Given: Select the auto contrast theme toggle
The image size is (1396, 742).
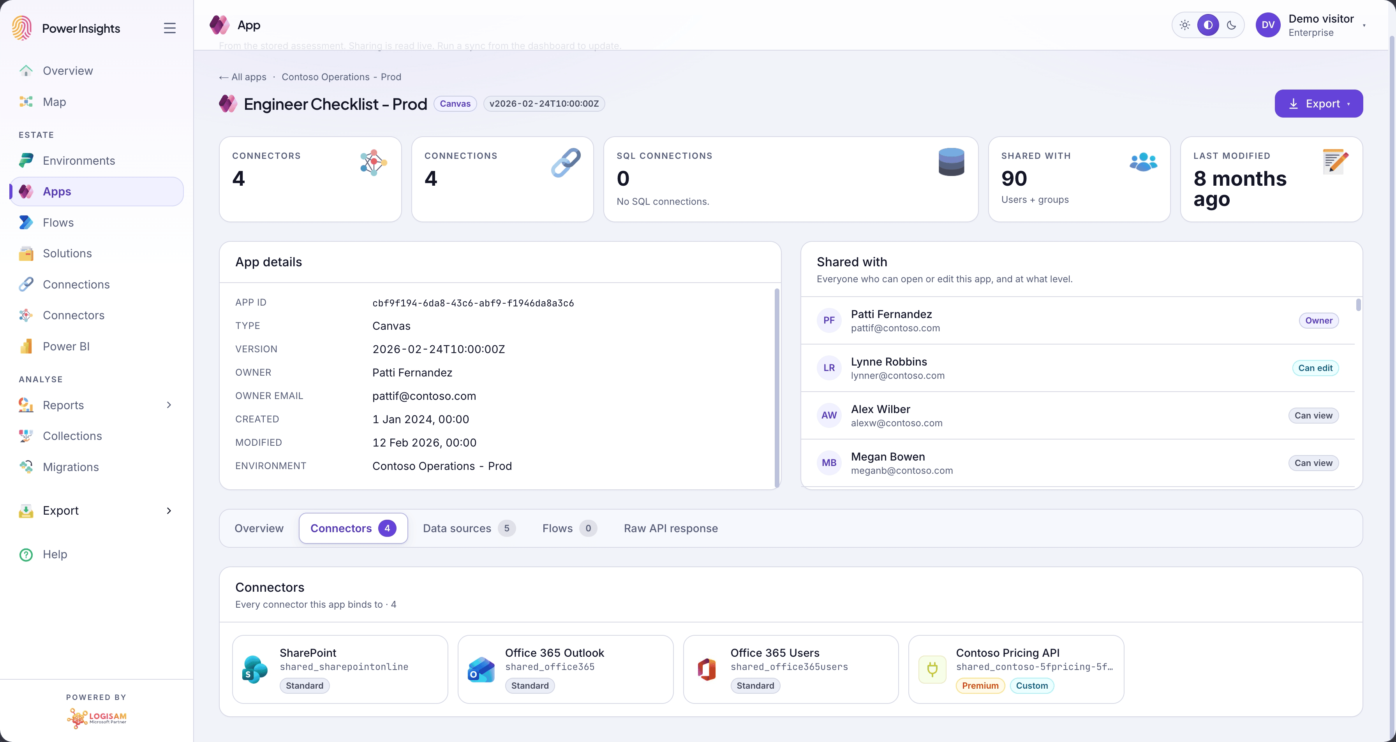Looking at the screenshot, I should coord(1208,25).
